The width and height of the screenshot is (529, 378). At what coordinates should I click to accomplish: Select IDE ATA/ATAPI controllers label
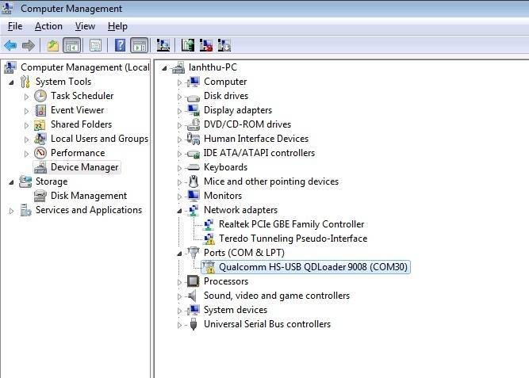click(x=259, y=153)
